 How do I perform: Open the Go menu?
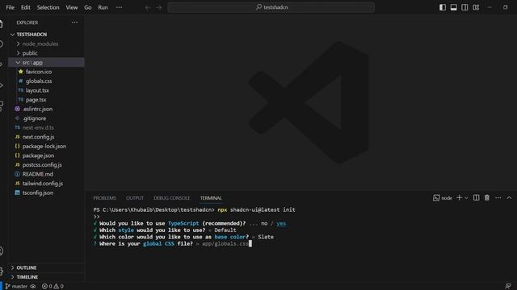[88, 7]
